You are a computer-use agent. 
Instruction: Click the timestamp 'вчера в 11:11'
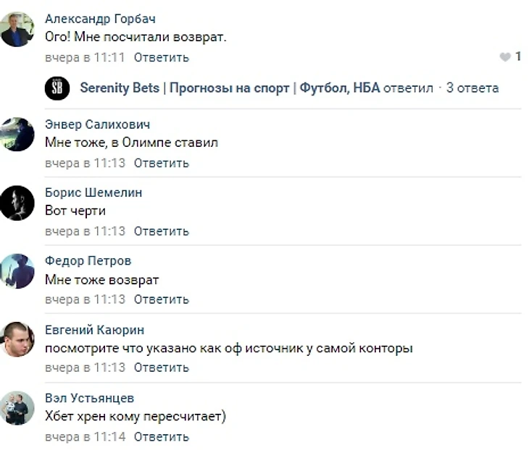[x=85, y=58]
